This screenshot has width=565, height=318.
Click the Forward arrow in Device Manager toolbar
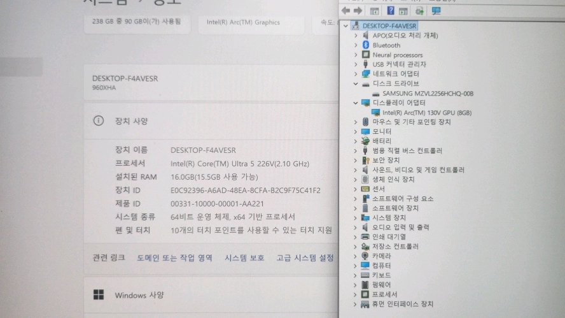pos(358,11)
